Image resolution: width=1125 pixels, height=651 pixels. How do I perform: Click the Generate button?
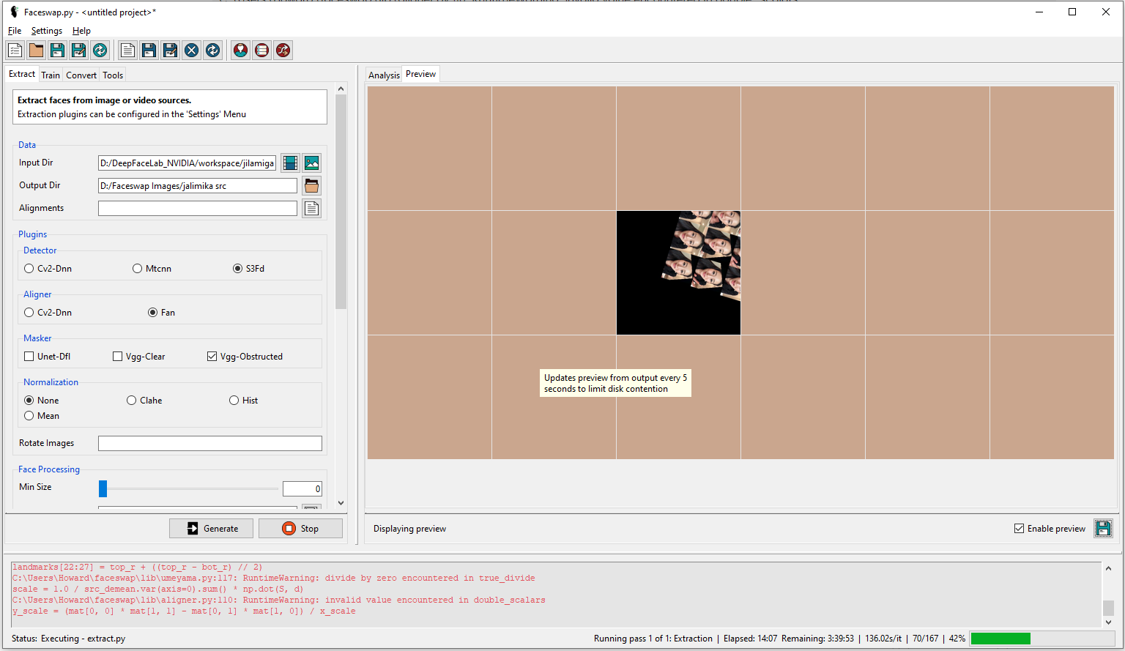pyautogui.click(x=211, y=528)
